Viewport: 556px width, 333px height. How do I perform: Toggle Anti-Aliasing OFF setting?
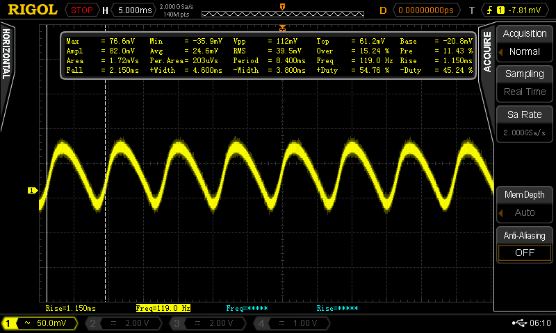tap(525, 244)
